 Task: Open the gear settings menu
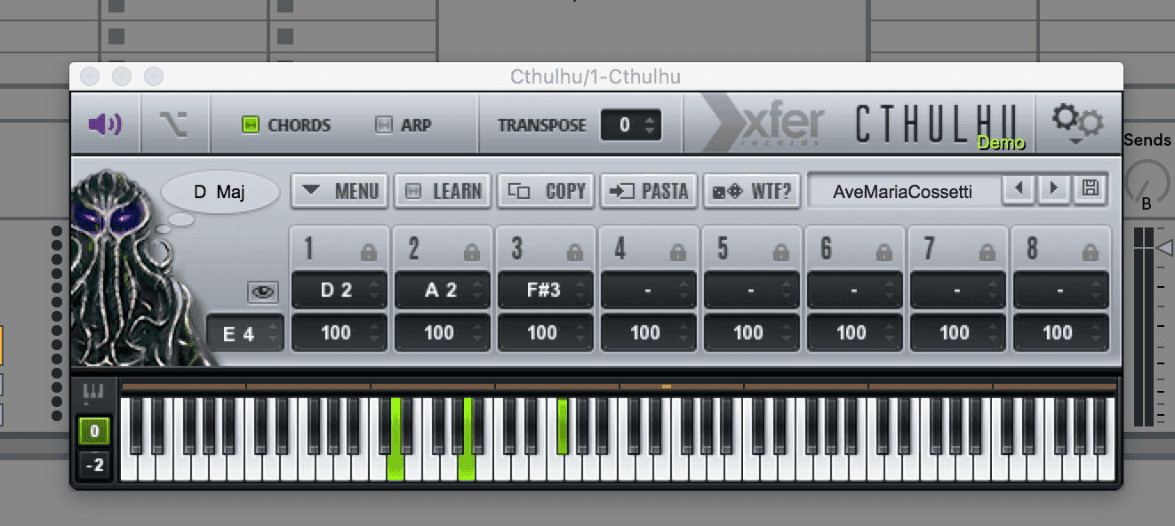[1076, 123]
